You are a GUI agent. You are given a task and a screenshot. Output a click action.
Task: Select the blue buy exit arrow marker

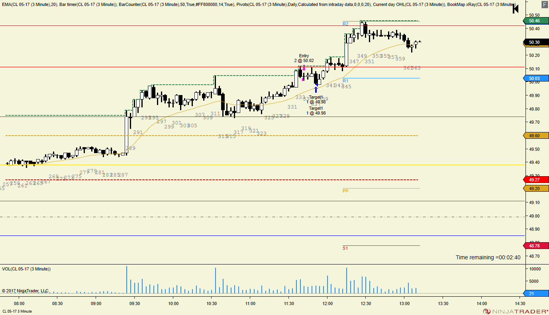pyautogui.click(x=316, y=89)
